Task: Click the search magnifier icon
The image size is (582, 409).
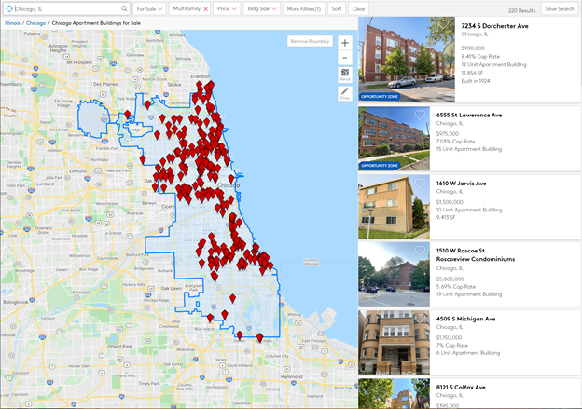Action: point(124,8)
